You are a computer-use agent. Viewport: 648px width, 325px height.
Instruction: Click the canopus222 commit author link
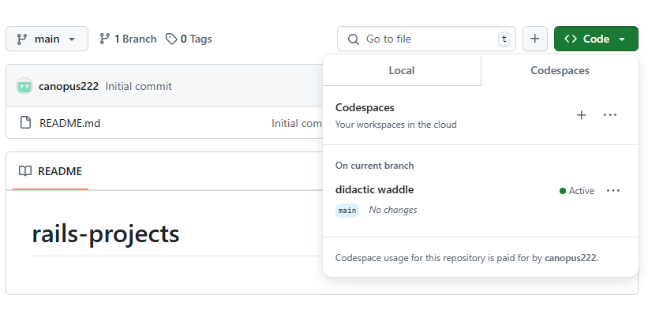tap(69, 86)
